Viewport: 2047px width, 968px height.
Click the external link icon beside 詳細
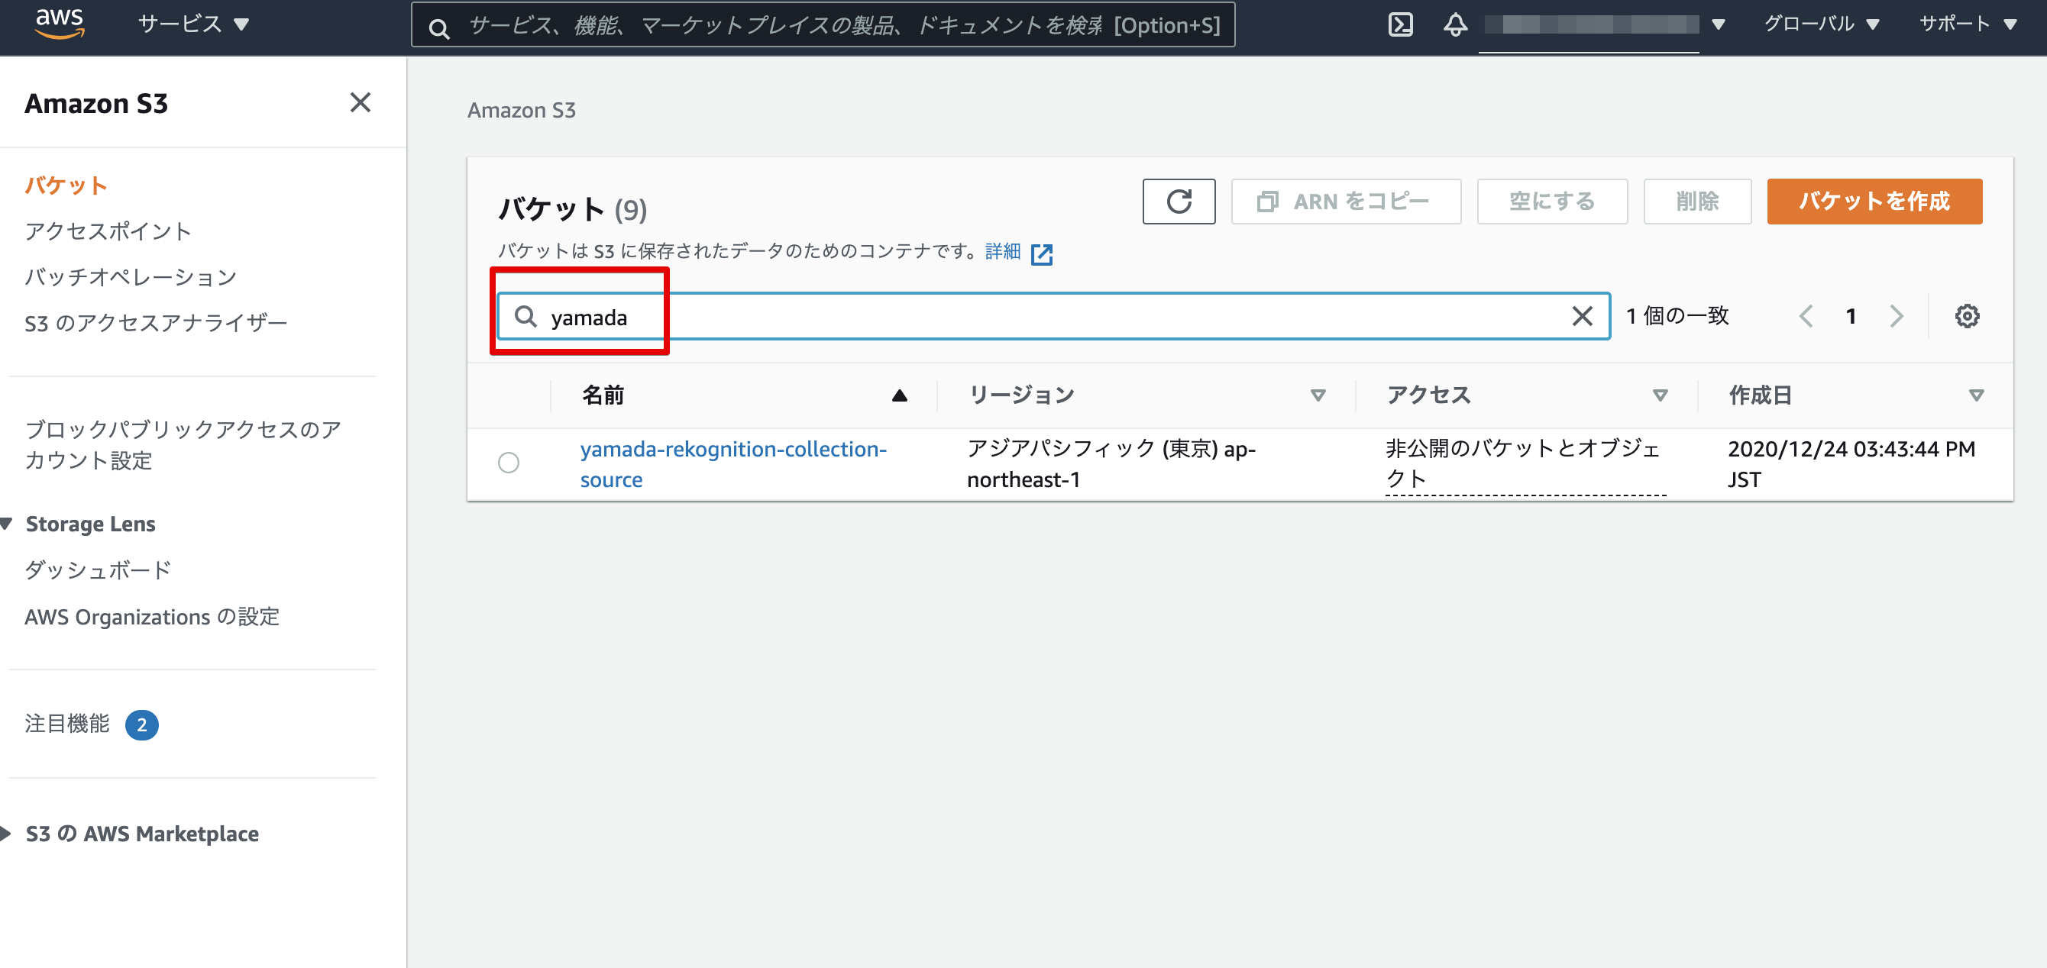(x=1041, y=253)
